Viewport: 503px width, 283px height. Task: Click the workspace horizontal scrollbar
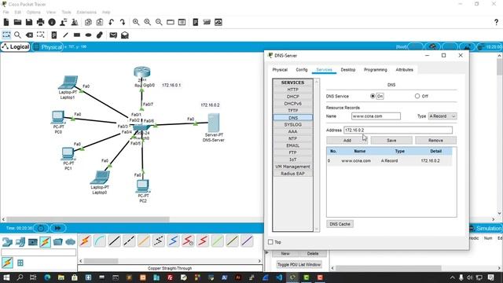click(x=88, y=219)
